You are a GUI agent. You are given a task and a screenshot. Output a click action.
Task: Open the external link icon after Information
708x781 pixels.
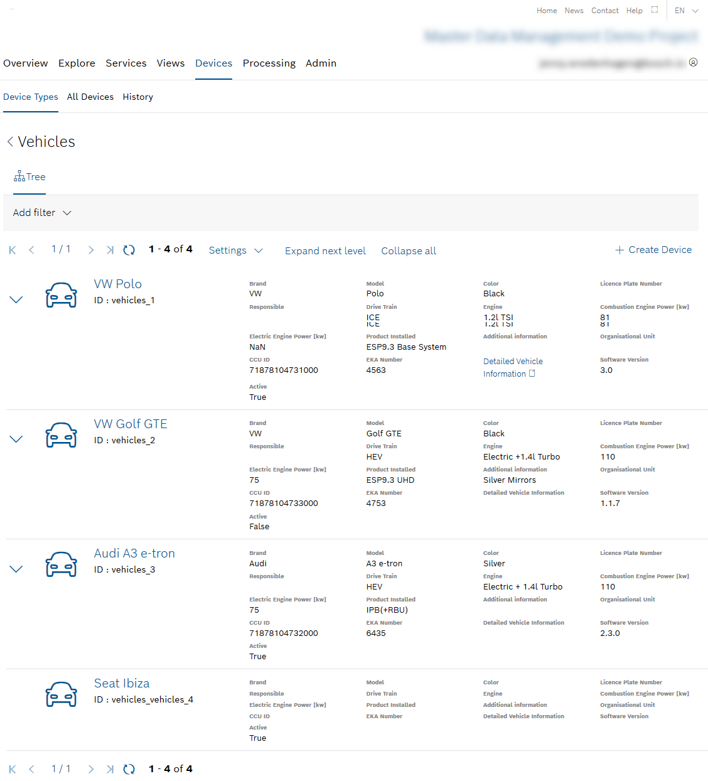[532, 374]
